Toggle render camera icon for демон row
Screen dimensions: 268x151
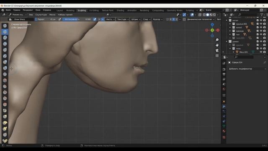coord(265,42)
